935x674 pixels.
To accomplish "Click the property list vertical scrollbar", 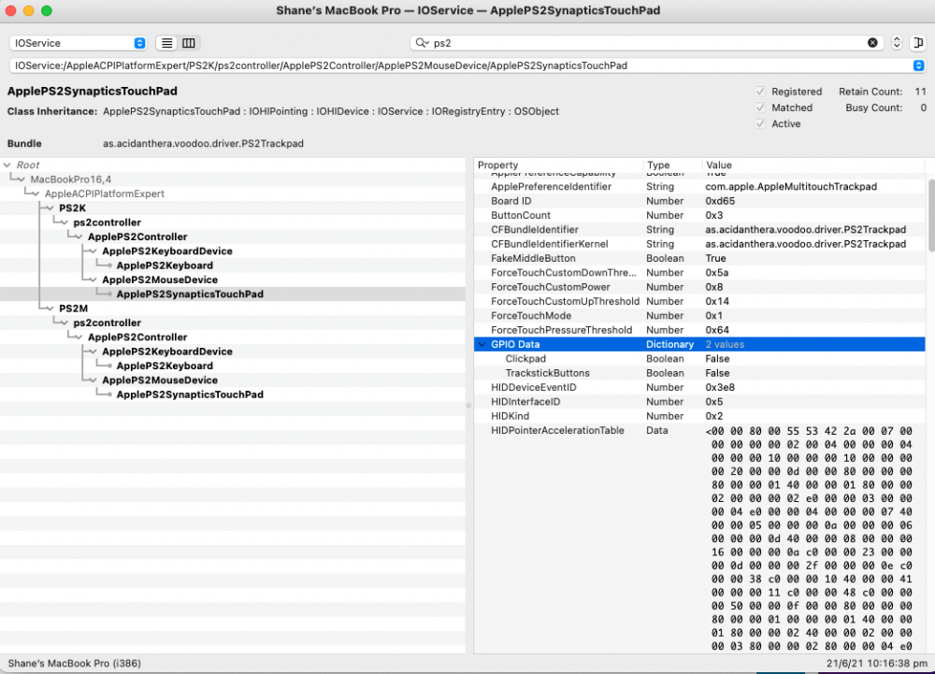I will click(x=931, y=215).
